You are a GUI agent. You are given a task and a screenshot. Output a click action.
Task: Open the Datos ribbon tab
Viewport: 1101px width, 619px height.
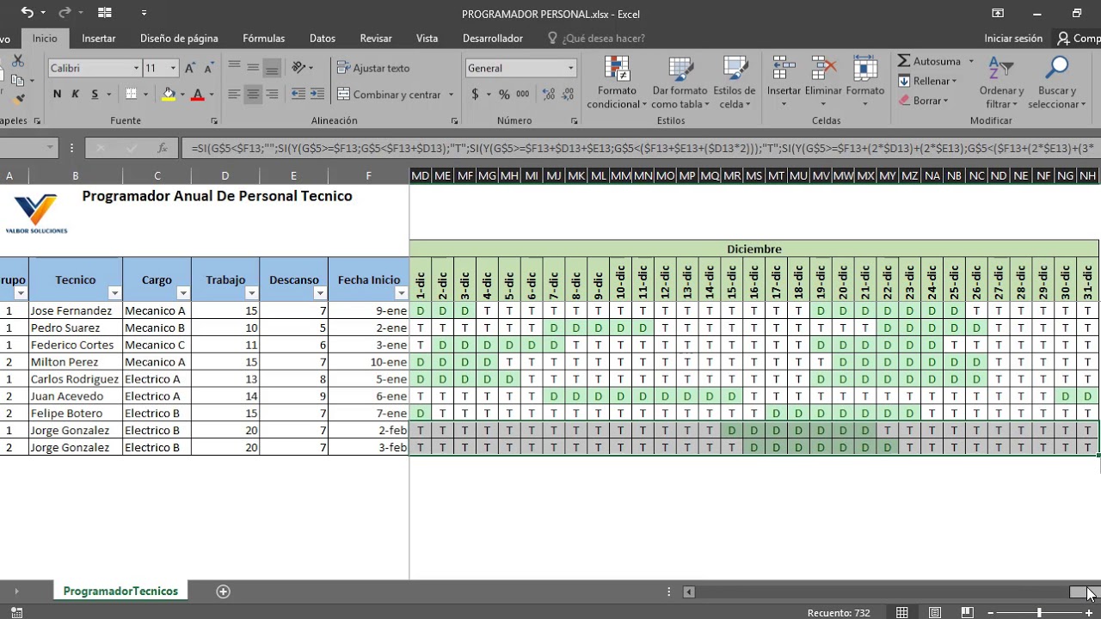click(323, 38)
